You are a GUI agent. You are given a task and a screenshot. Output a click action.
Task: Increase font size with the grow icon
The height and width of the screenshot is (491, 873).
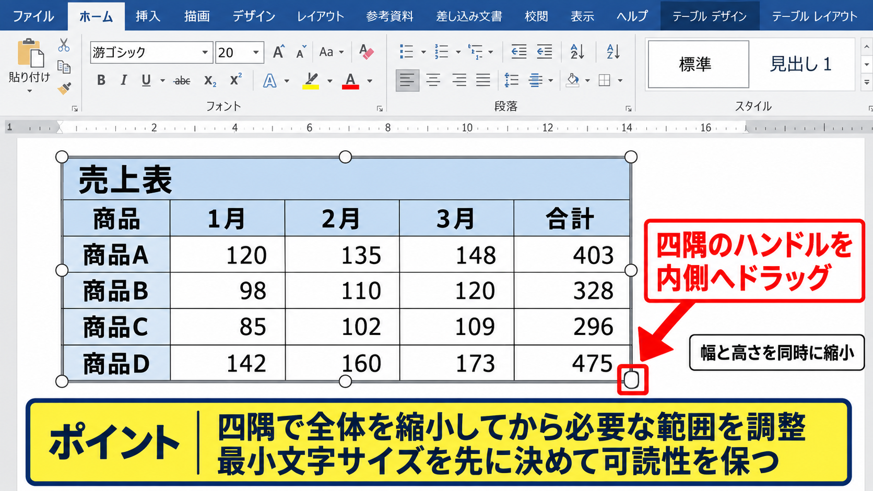(x=278, y=52)
